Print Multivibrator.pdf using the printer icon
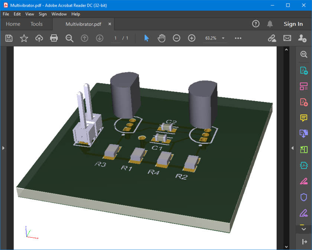312x250 pixels. [x=54, y=38]
